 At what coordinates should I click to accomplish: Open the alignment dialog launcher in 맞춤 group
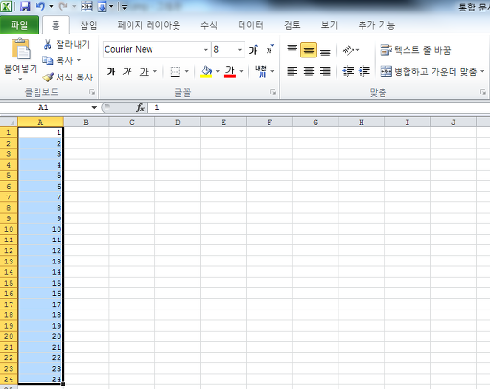pyautogui.click(x=482, y=92)
